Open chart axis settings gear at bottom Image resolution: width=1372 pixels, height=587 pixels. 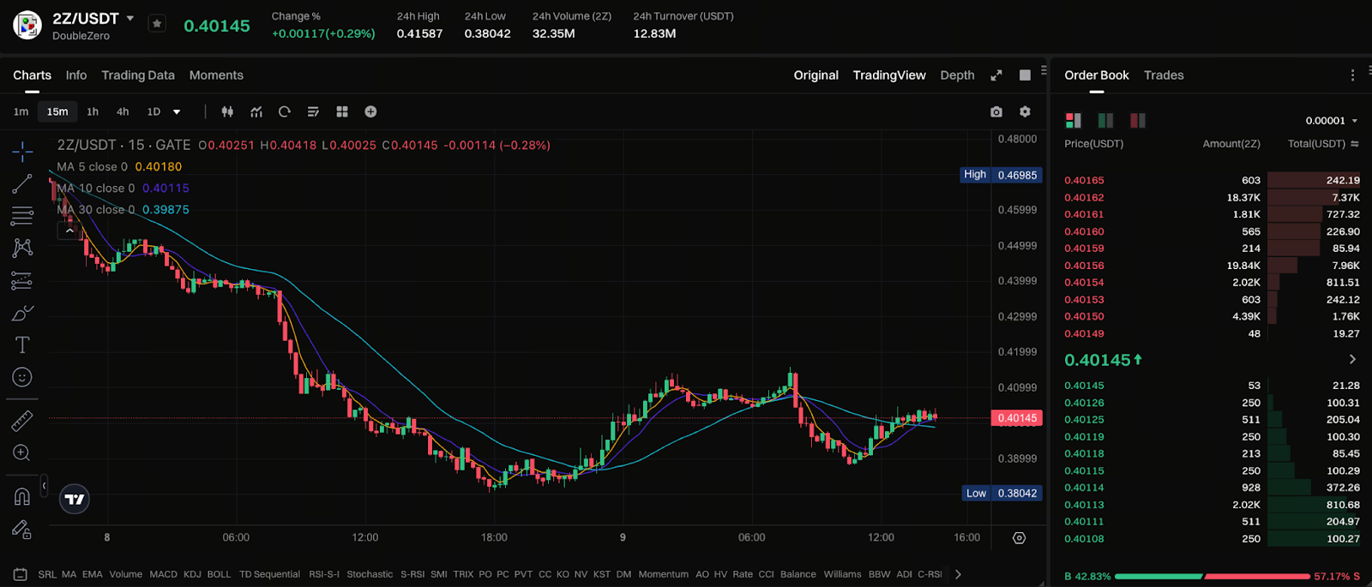pyautogui.click(x=1019, y=538)
